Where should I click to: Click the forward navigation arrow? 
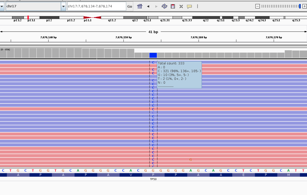[x=156, y=6]
